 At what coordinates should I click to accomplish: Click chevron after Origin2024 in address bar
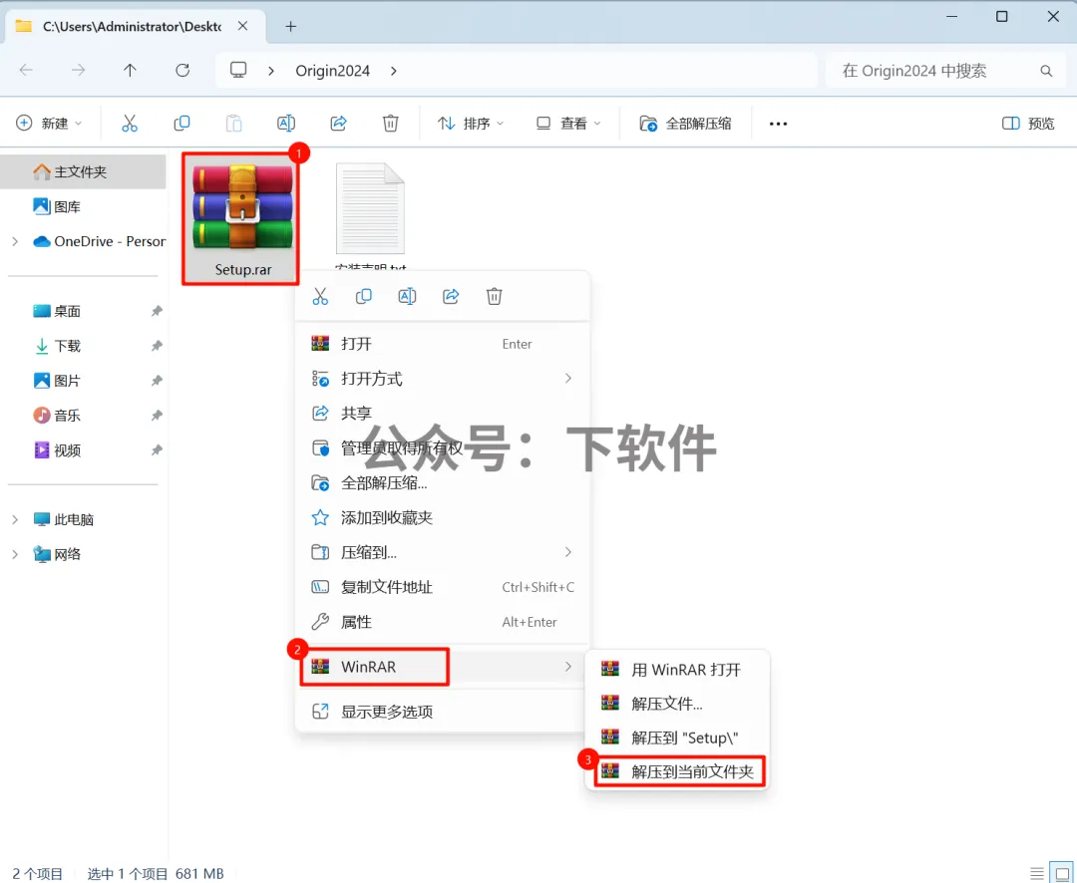tap(394, 71)
